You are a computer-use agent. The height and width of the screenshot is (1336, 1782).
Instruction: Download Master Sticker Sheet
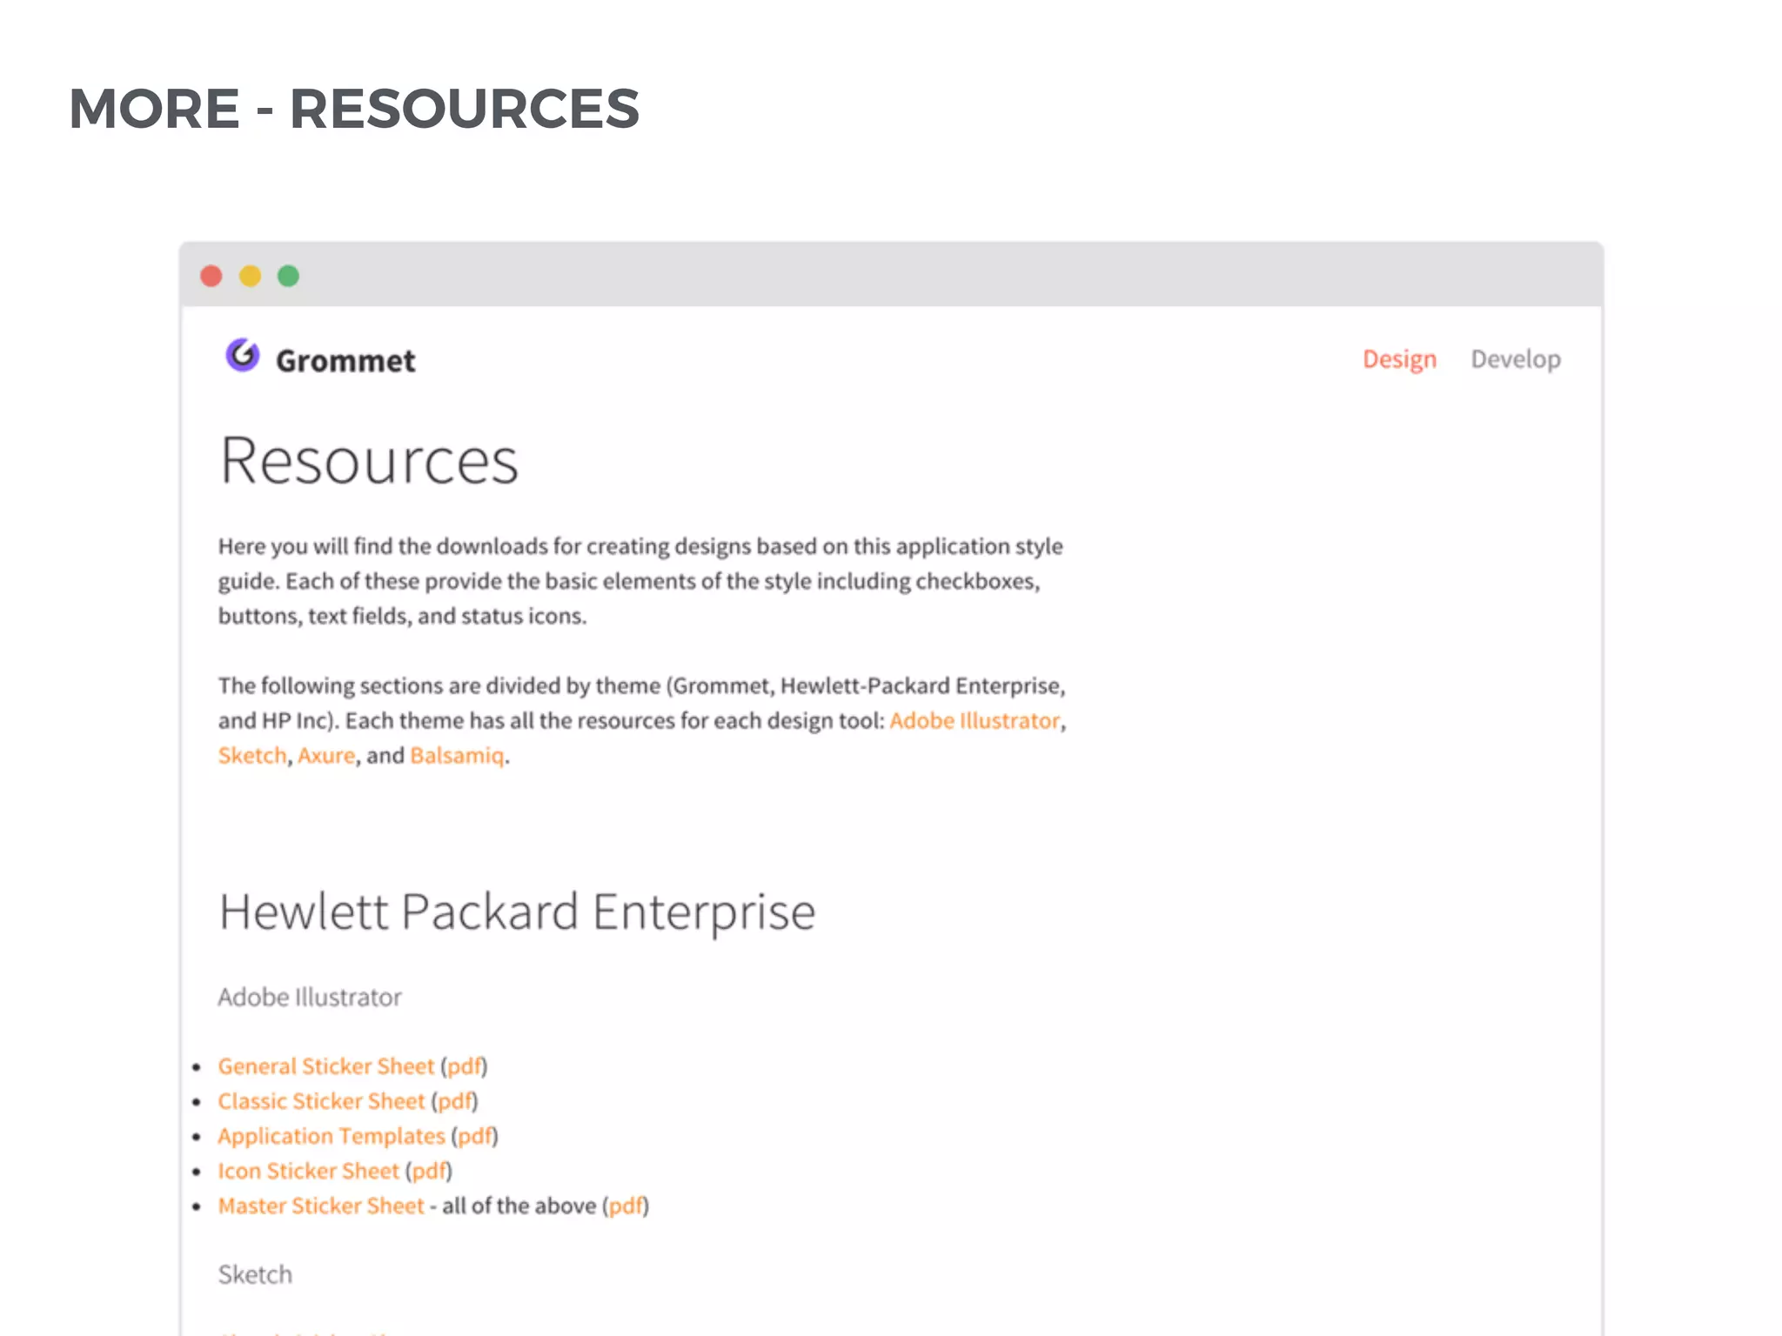pos(321,1206)
